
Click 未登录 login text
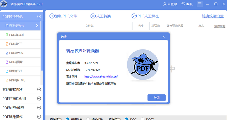[x=172, y=4]
